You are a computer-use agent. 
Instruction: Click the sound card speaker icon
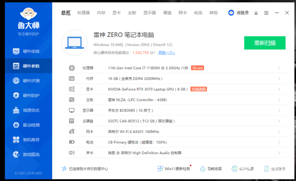(x=72, y=153)
